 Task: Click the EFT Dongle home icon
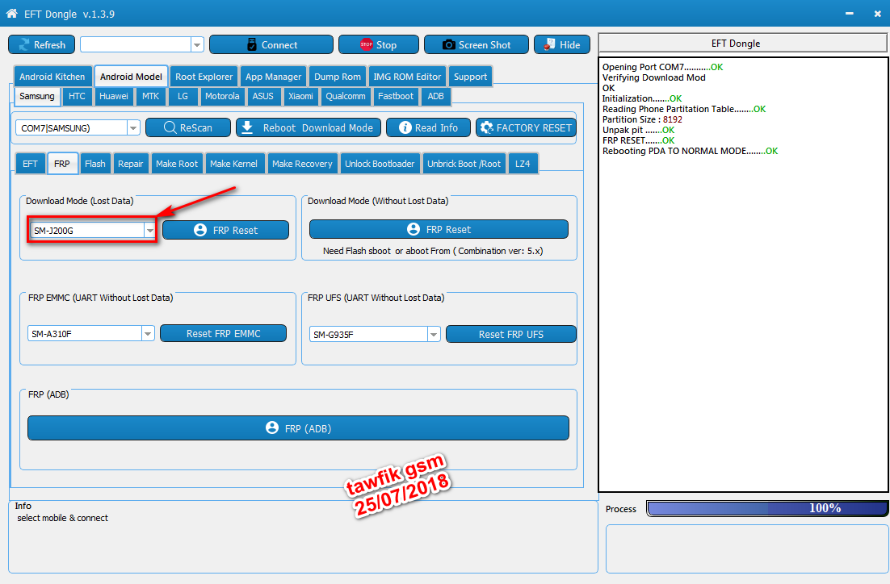(x=12, y=14)
